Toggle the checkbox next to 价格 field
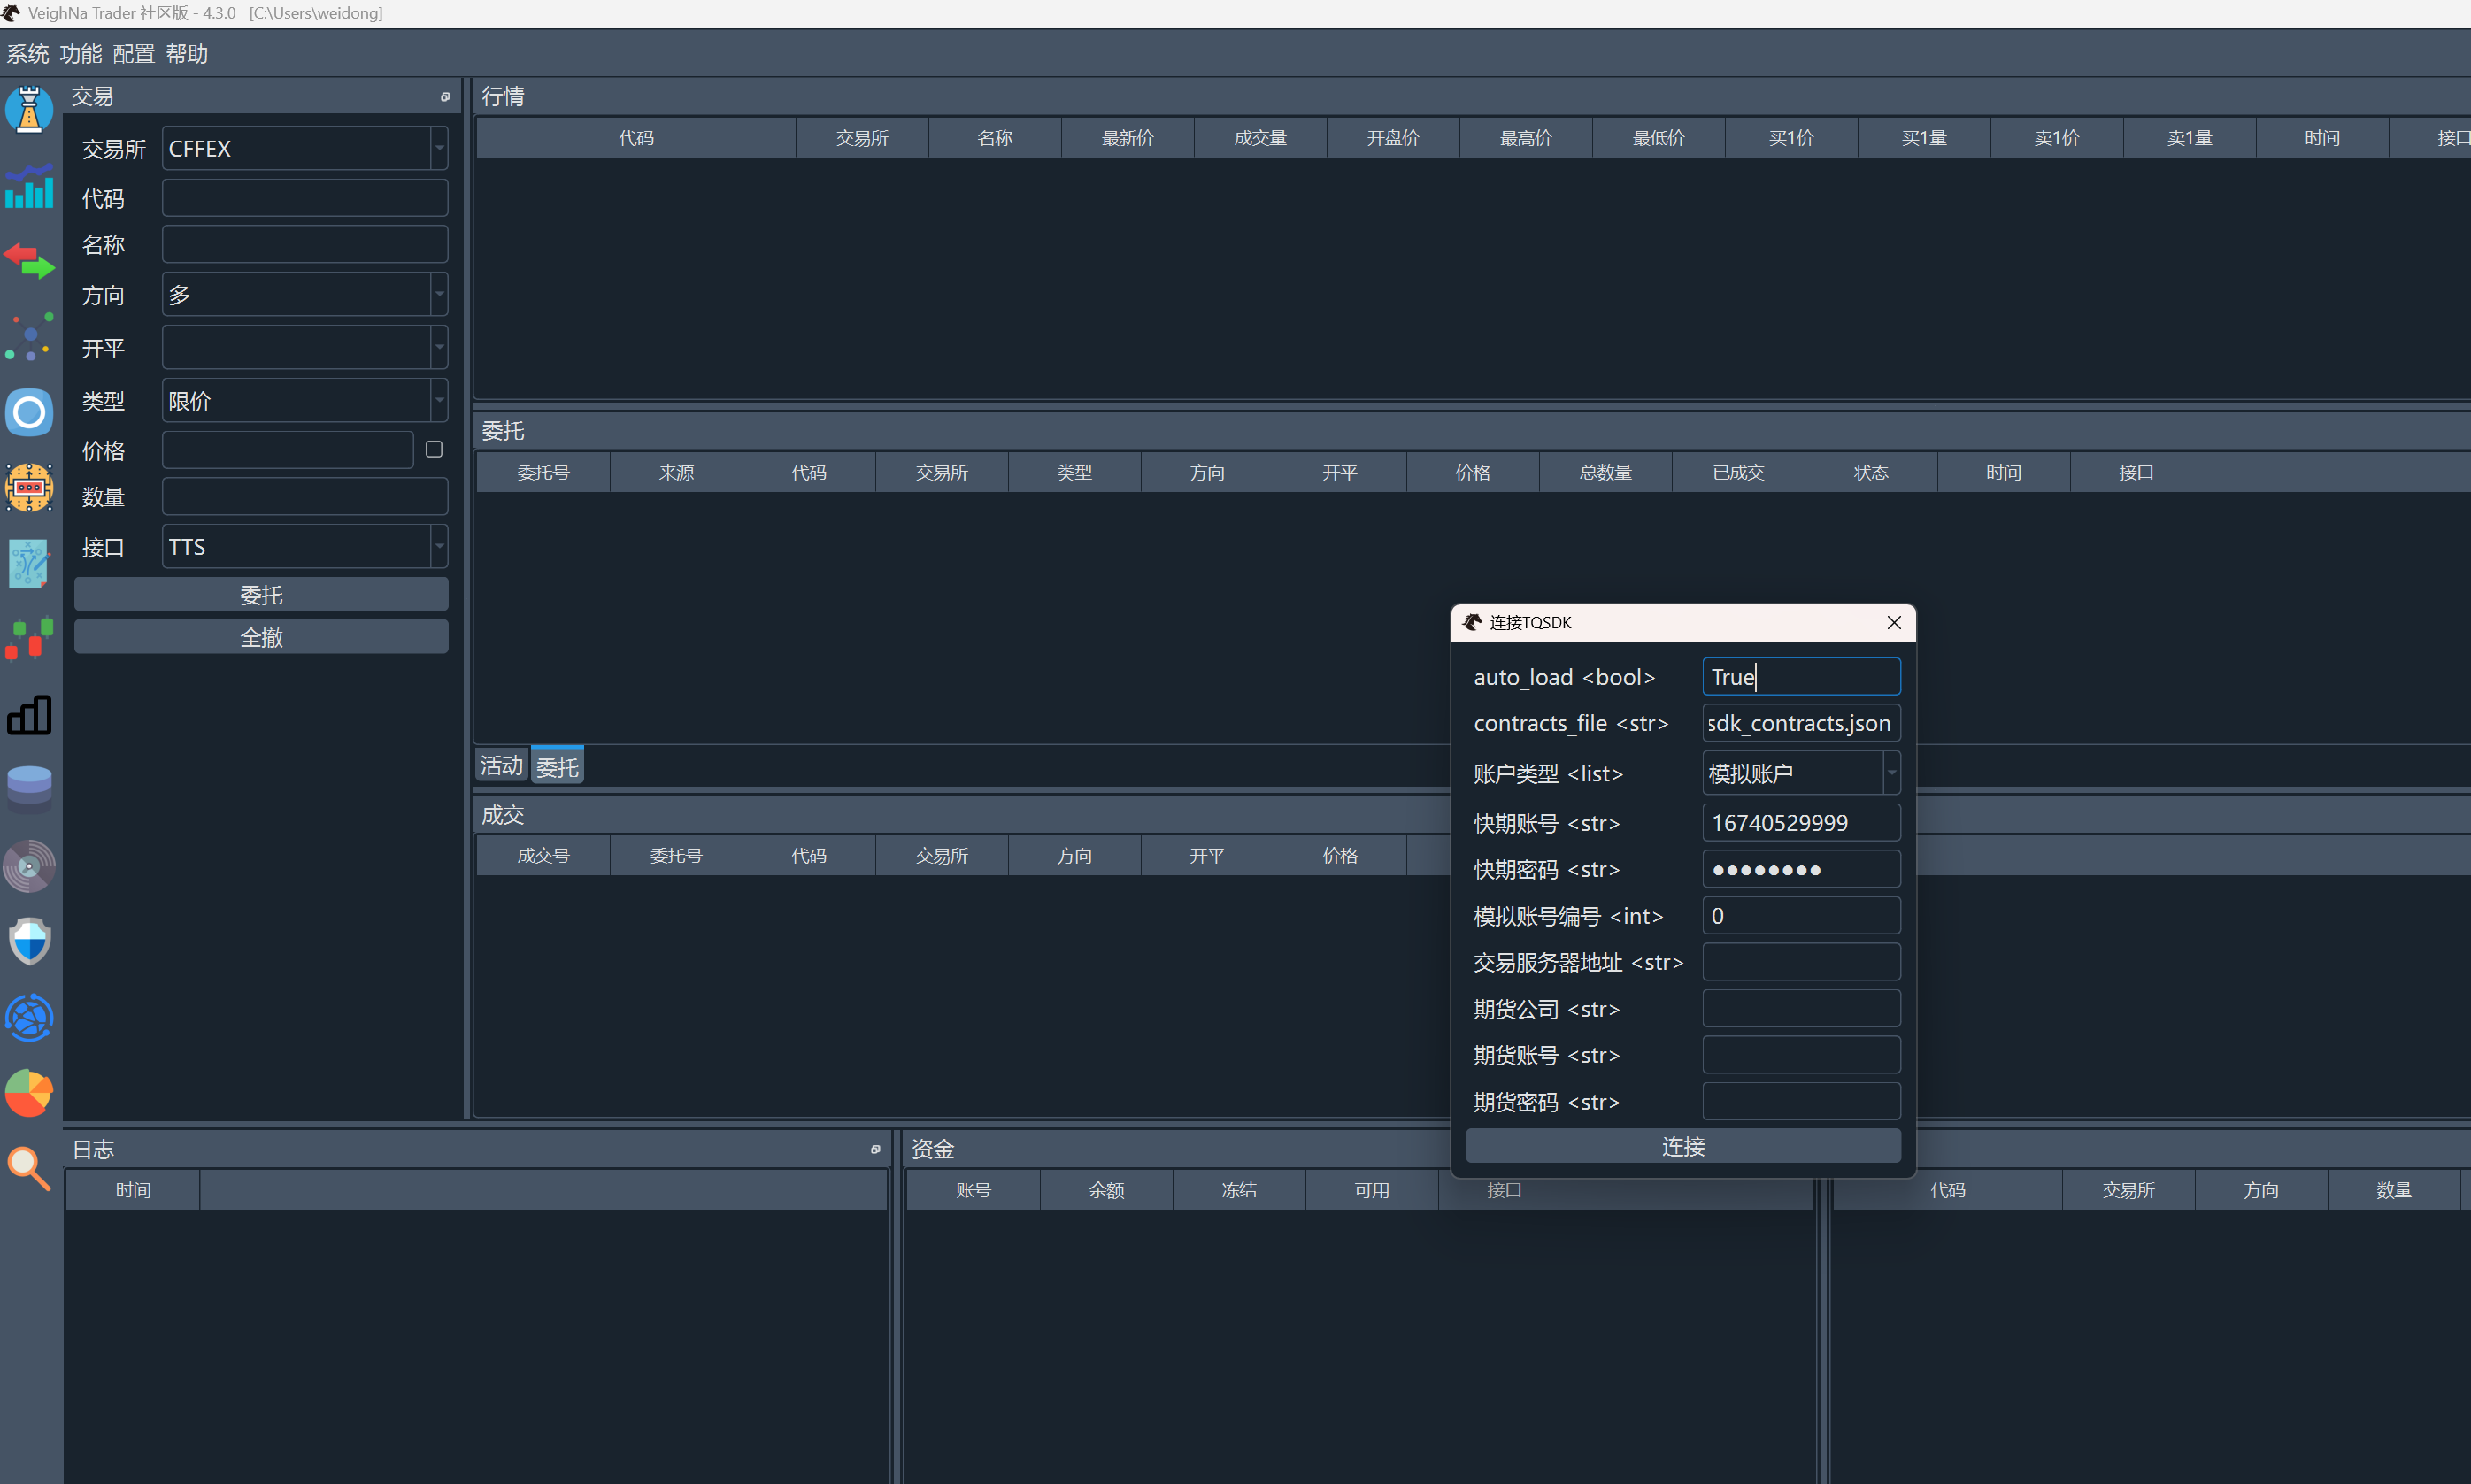The width and height of the screenshot is (2471, 1484). pyautogui.click(x=434, y=450)
